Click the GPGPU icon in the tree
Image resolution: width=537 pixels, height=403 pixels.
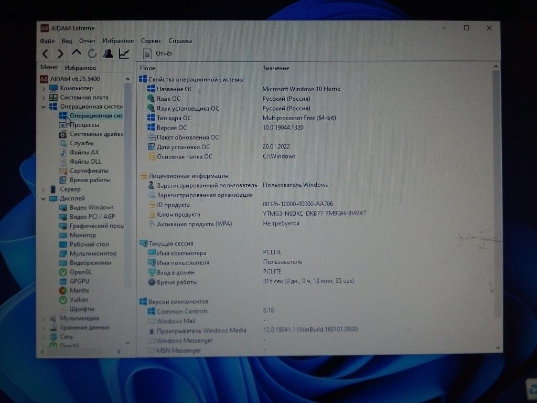63,281
